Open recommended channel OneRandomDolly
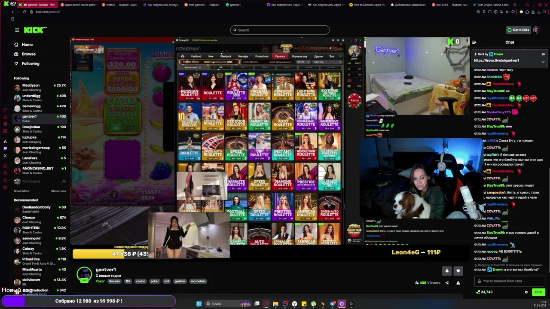 click(x=40, y=209)
